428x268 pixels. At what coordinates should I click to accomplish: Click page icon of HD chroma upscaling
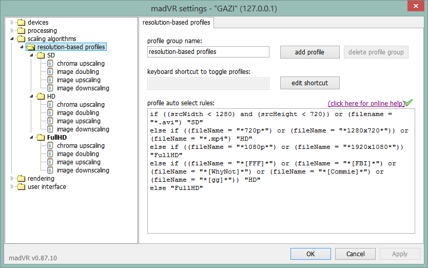pos(50,104)
